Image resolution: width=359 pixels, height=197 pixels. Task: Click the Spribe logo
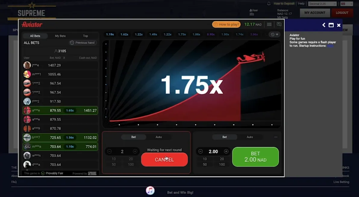(x=92, y=174)
